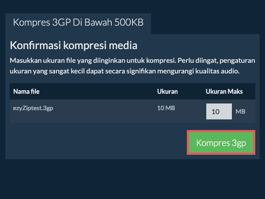Click the Konfirmasi kompresi media heading
Screen dimensions: 265x199
(x=73, y=46)
